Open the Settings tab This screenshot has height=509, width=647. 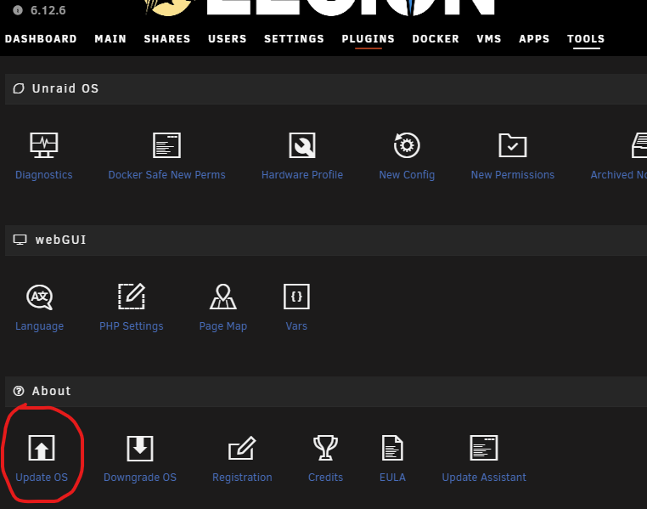click(x=294, y=39)
